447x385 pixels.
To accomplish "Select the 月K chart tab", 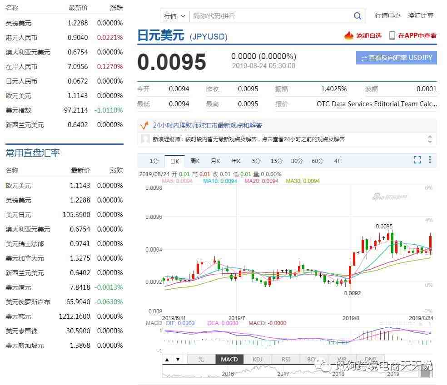I will tap(215, 161).
